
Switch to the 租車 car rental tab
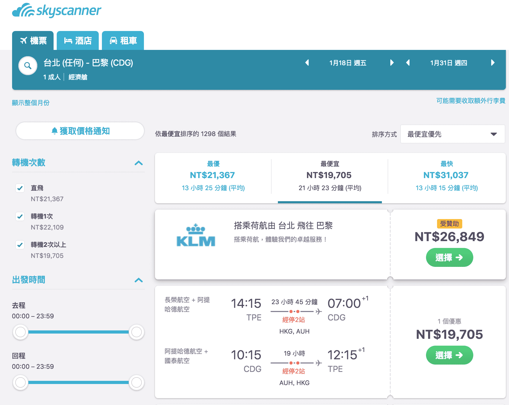tap(123, 40)
